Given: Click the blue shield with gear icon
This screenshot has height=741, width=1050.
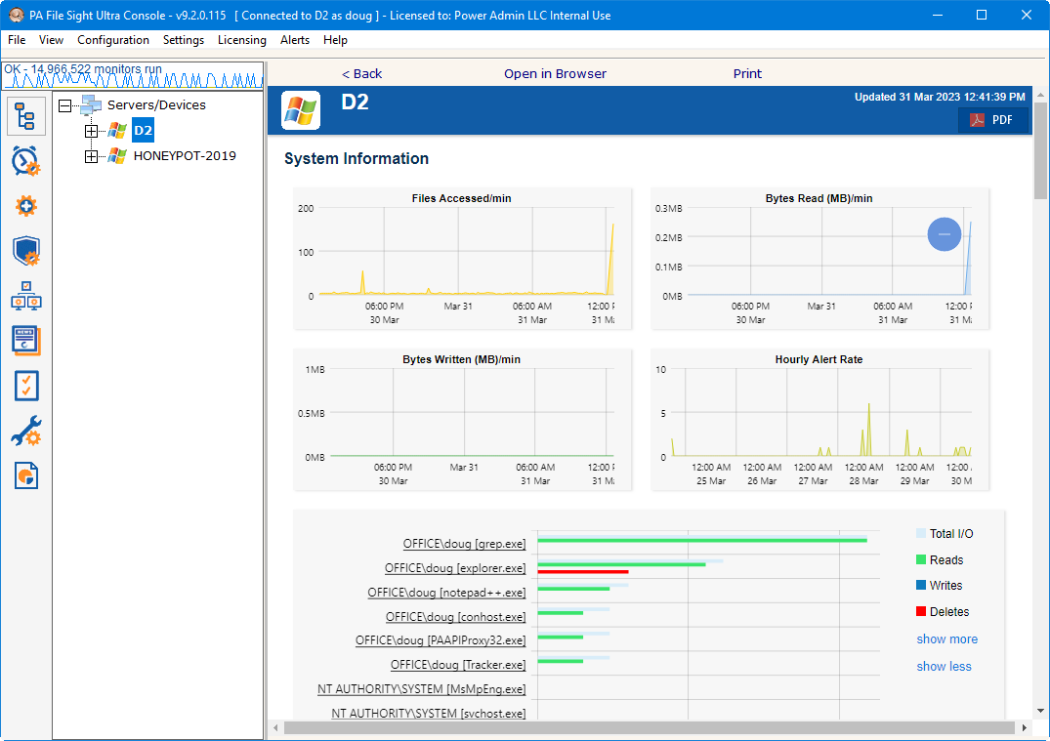Looking at the screenshot, I should click(x=26, y=251).
